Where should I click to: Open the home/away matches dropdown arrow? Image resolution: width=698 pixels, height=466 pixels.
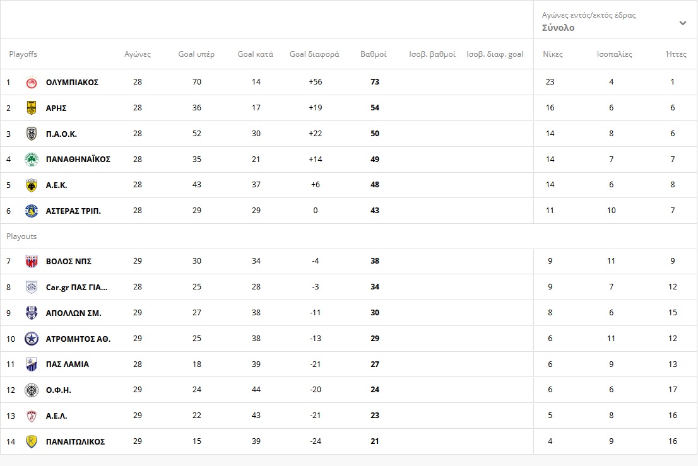point(682,23)
